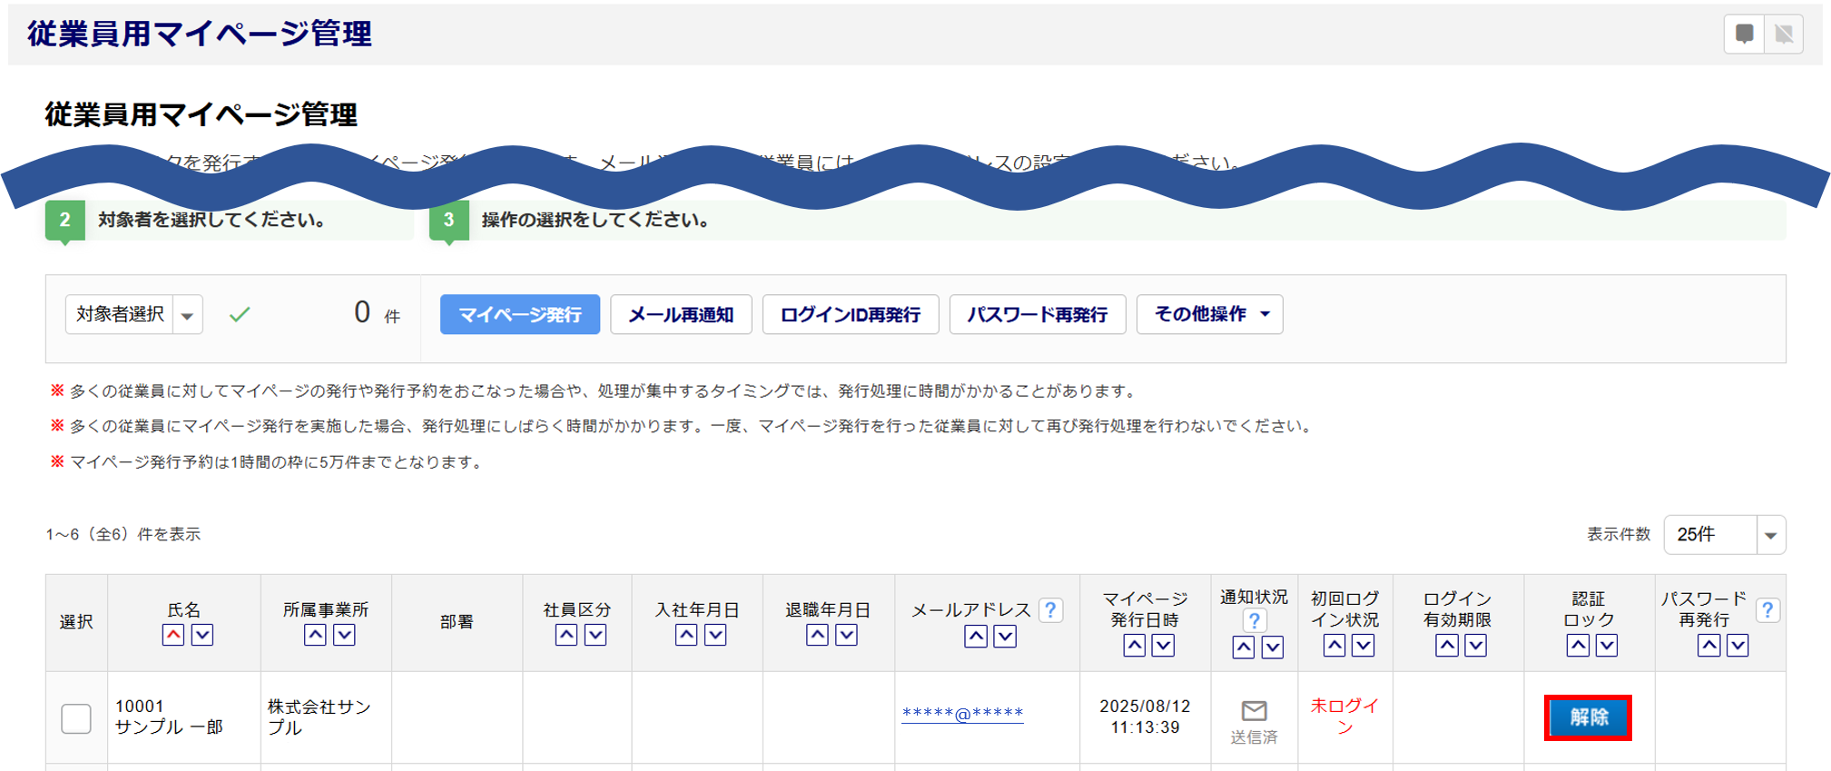
Task: Open the 対象者選択 dropdown arrow
Action: [188, 315]
